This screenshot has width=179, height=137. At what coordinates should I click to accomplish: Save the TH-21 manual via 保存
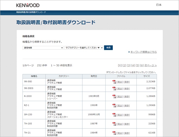[x=127, y=133]
